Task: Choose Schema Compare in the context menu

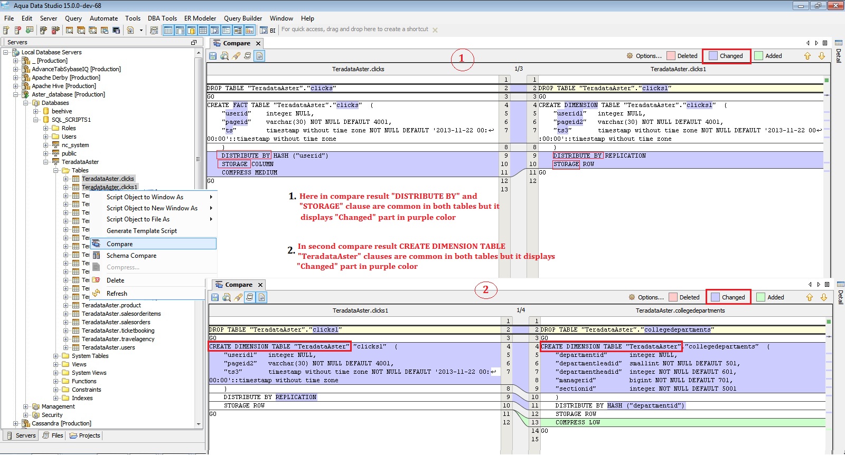Action: click(x=154, y=256)
